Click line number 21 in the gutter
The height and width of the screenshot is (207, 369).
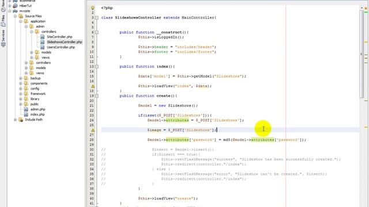(x=92, y=106)
